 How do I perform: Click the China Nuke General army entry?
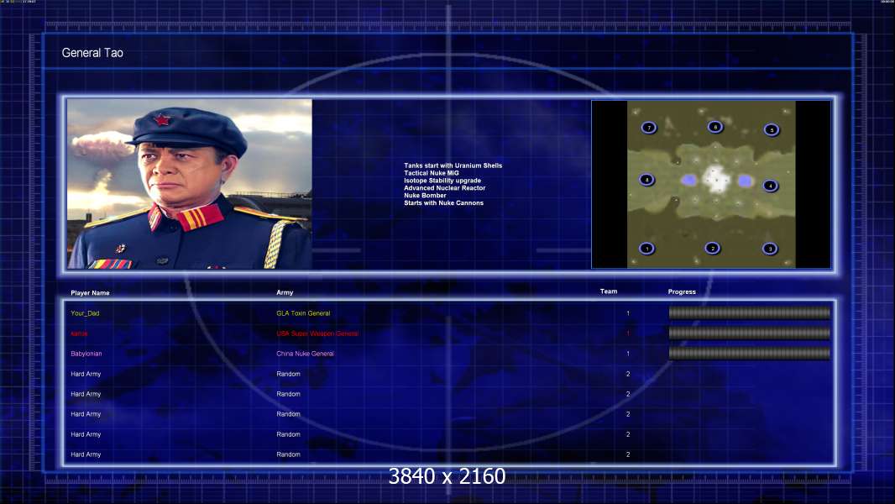pyautogui.click(x=305, y=354)
